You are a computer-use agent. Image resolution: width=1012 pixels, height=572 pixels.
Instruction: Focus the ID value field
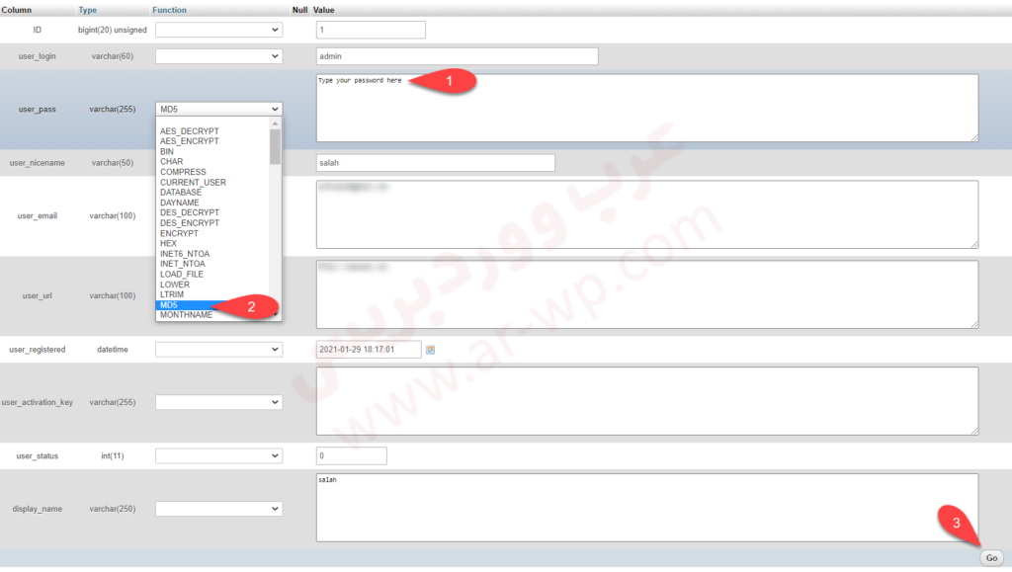[372, 30]
